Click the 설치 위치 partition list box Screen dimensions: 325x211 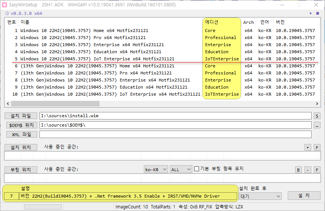point(162,156)
